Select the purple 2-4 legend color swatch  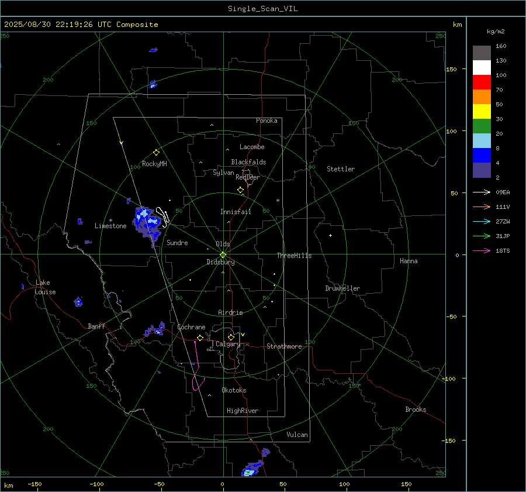[482, 170]
